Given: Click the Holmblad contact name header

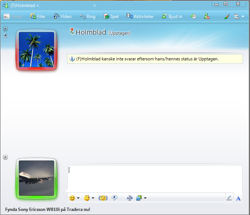Looking at the screenshot, I should (x=91, y=32).
